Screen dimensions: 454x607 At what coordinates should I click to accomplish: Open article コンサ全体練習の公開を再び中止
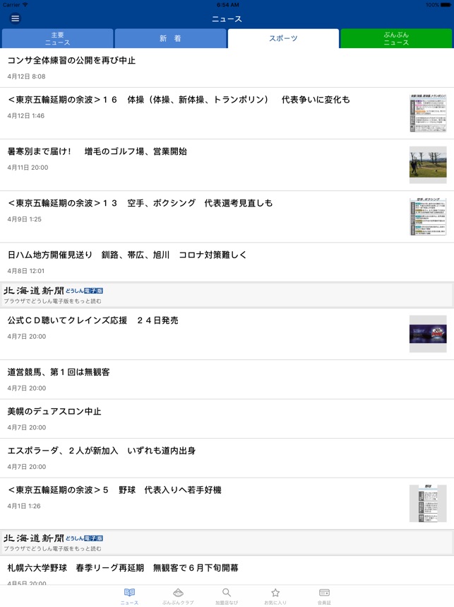tap(227, 68)
